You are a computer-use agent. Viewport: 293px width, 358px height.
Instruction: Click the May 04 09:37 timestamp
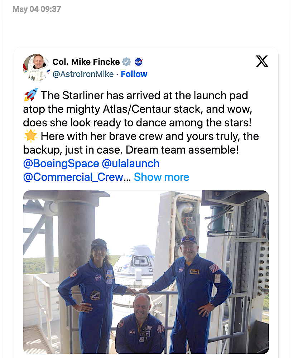[37, 9]
